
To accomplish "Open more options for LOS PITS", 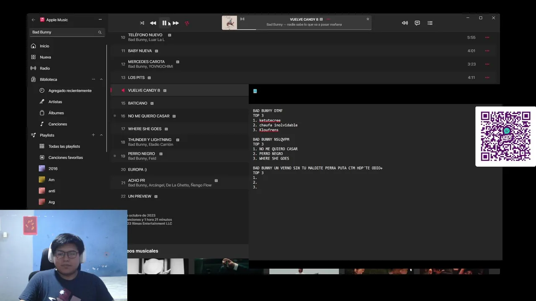I will (487, 77).
